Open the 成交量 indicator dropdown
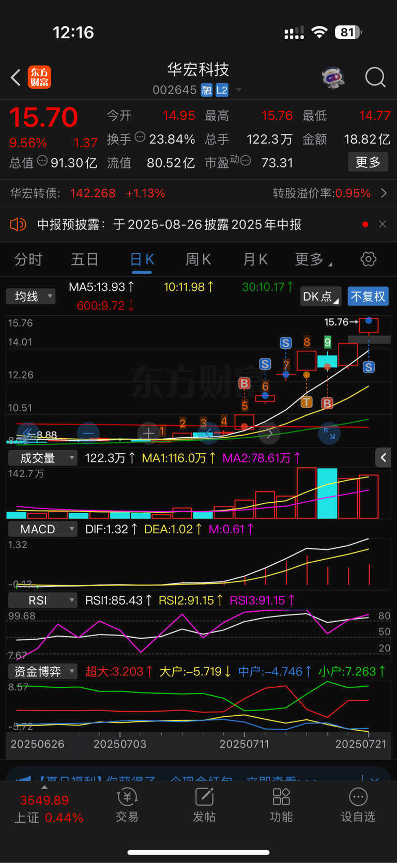 [42, 458]
